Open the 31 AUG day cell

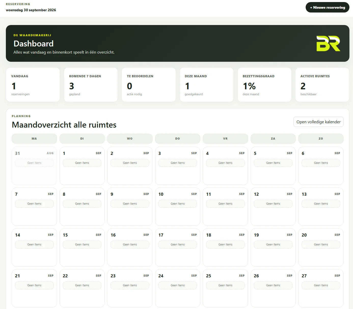(x=34, y=166)
